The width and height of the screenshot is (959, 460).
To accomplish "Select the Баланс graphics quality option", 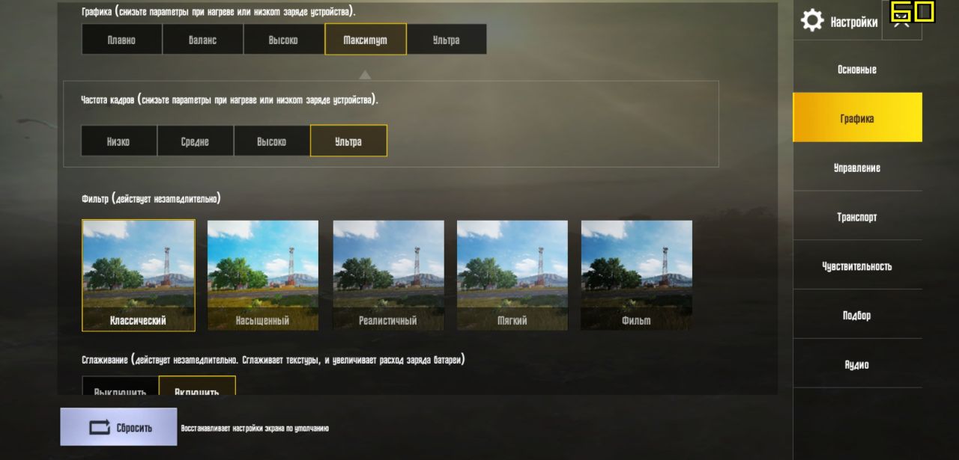I will (x=202, y=40).
